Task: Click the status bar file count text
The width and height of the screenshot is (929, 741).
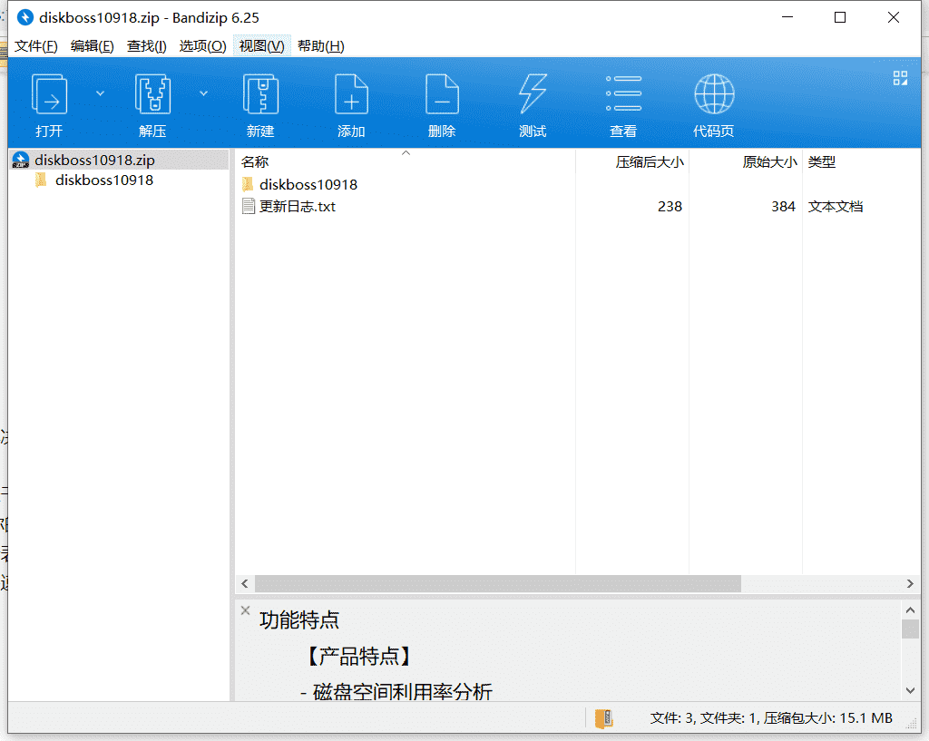Action: tap(771, 718)
